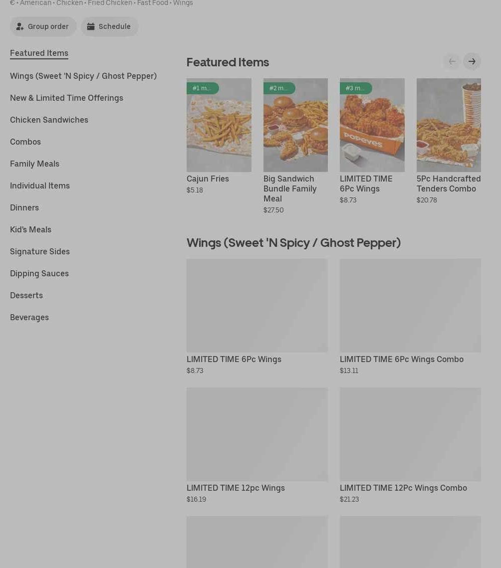The image size is (501, 568).
Task: Select Family Meals in the sidebar
Action: point(34,164)
